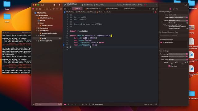The image size is (198, 111).
Task: Open the quick help inspector icon
Action: click(x=177, y=9)
